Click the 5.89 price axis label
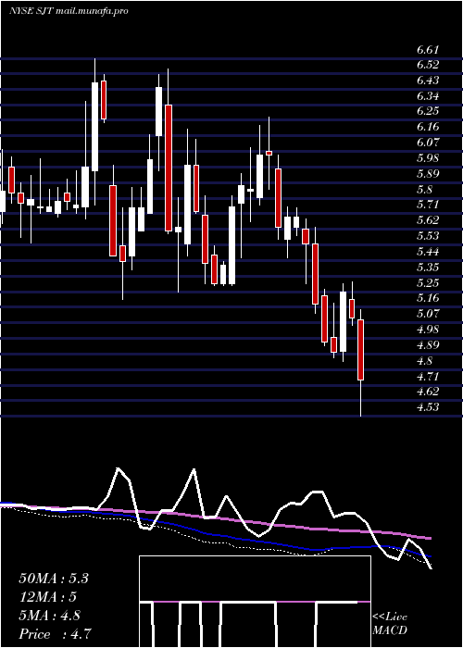The height and width of the screenshot is (648, 463). [428, 174]
